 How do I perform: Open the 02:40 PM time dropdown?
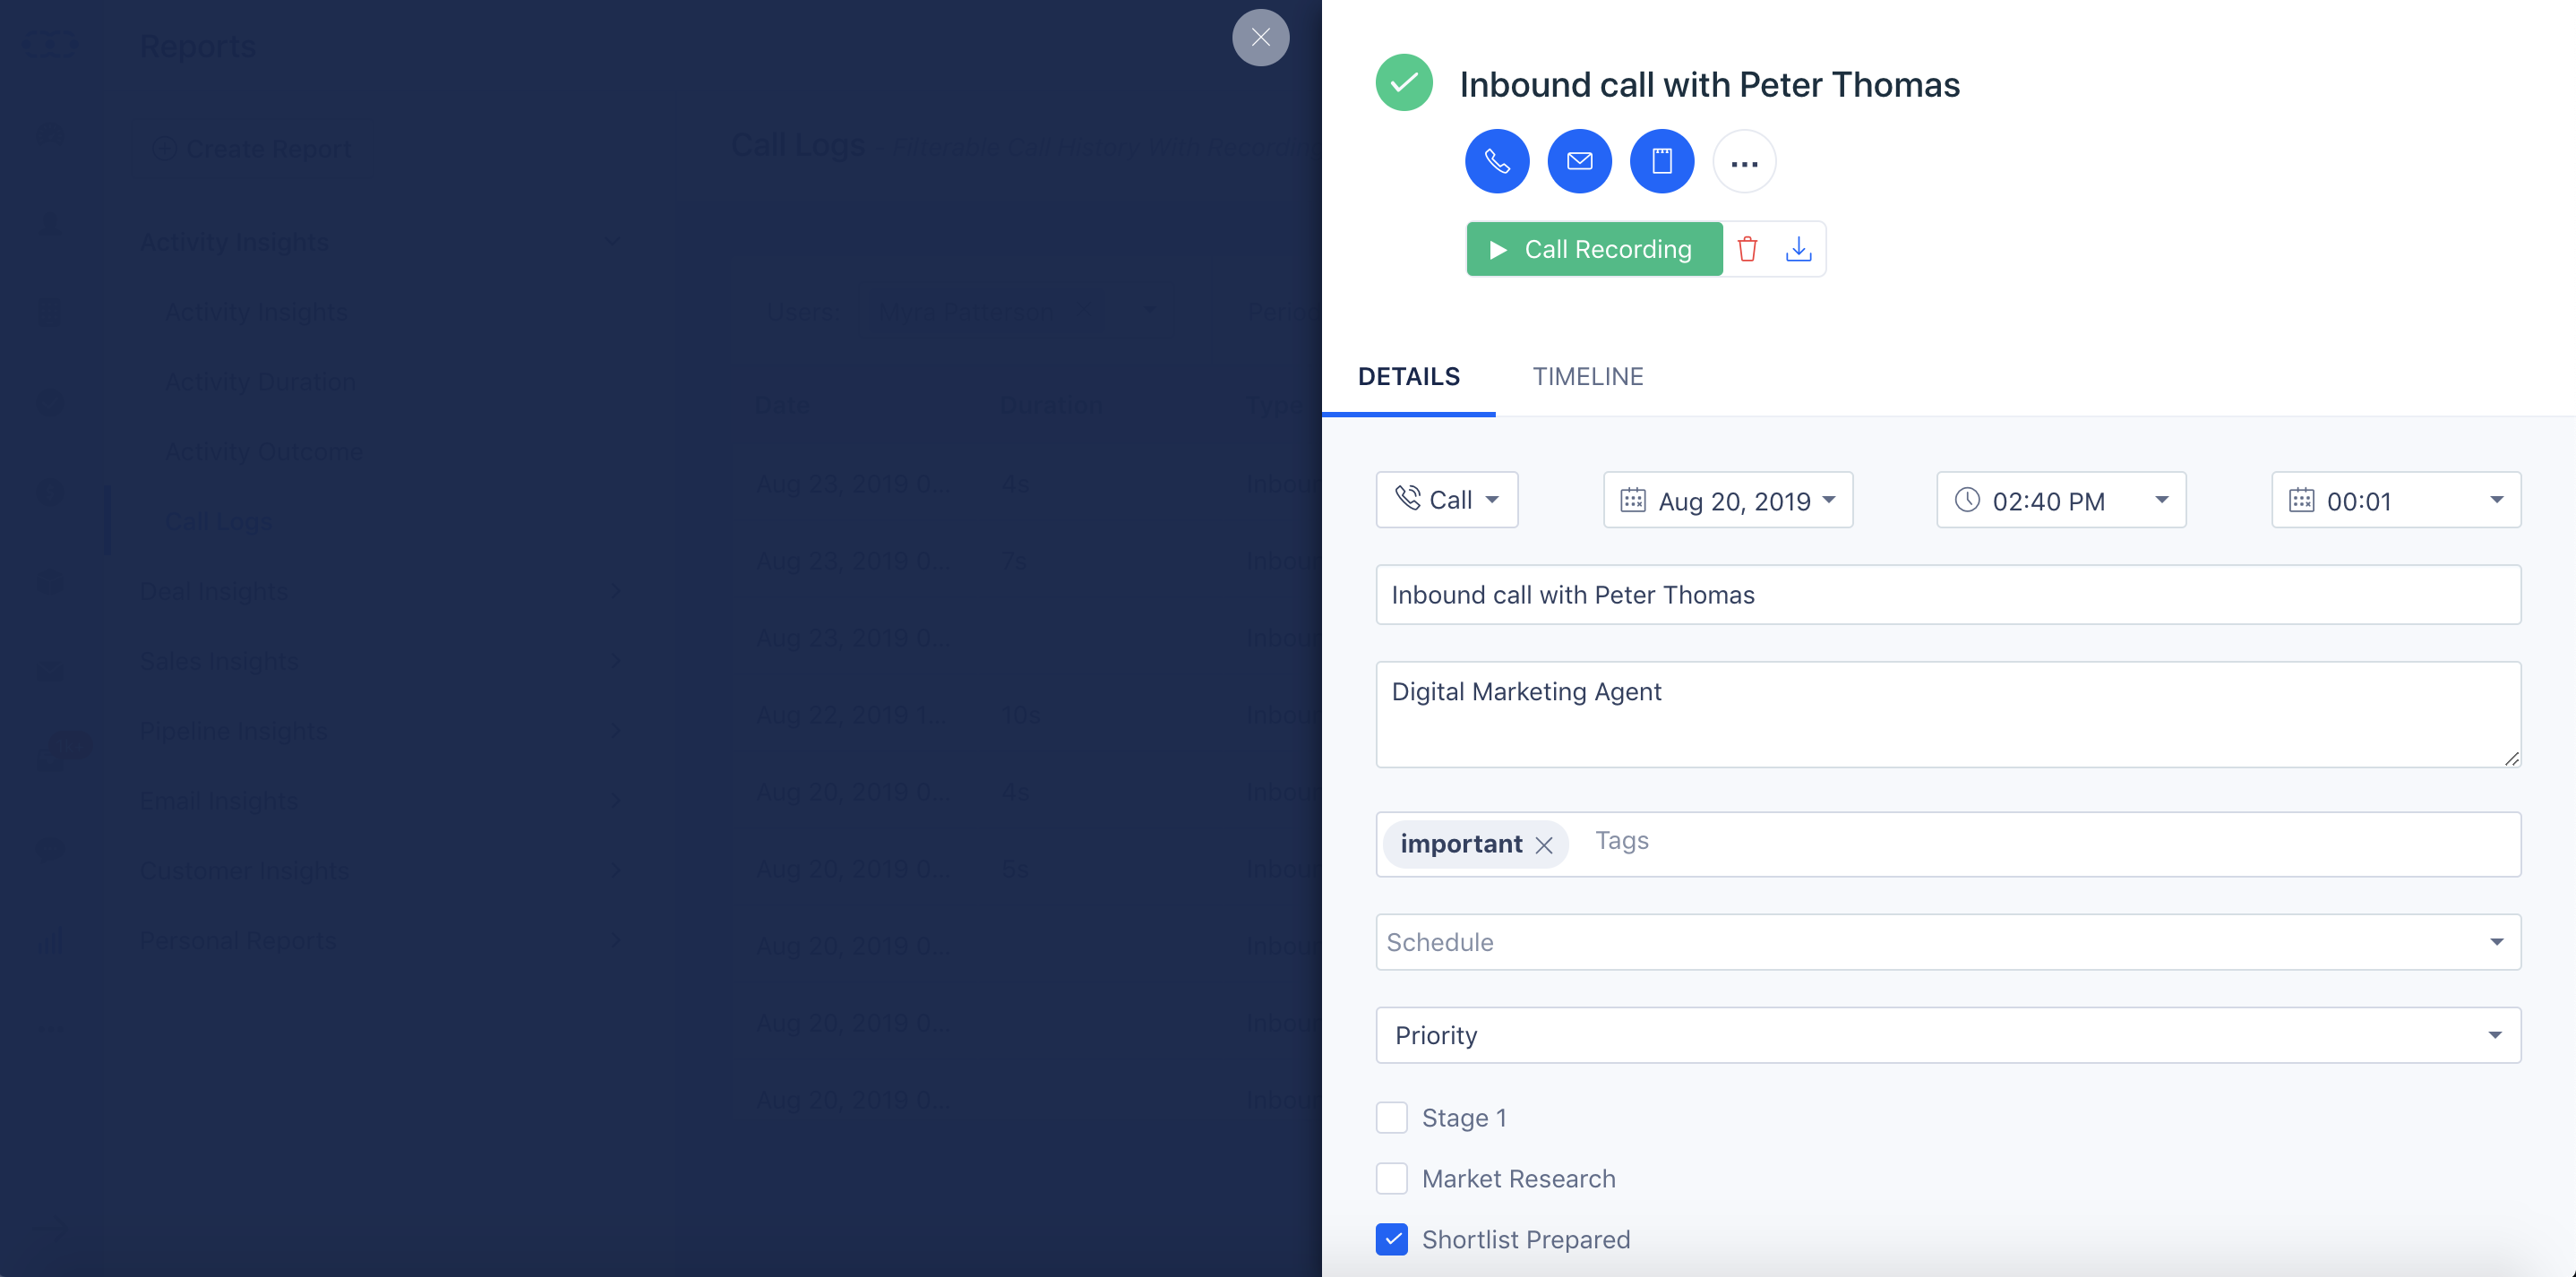[2061, 500]
